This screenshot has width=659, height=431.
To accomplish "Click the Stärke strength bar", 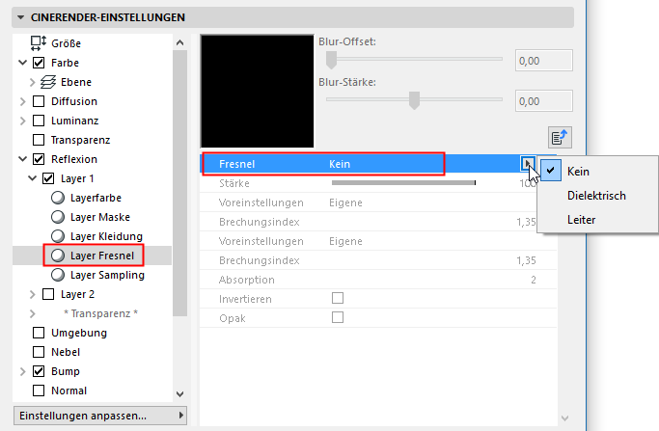I will (x=403, y=183).
